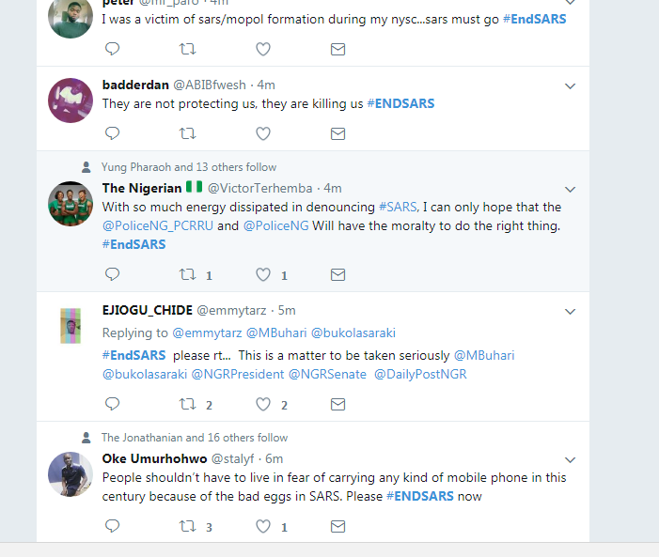659x557 pixels.
Task: Open dropdown caret on Oke Umurhohwo's tweet
Action: coord(570,459)
